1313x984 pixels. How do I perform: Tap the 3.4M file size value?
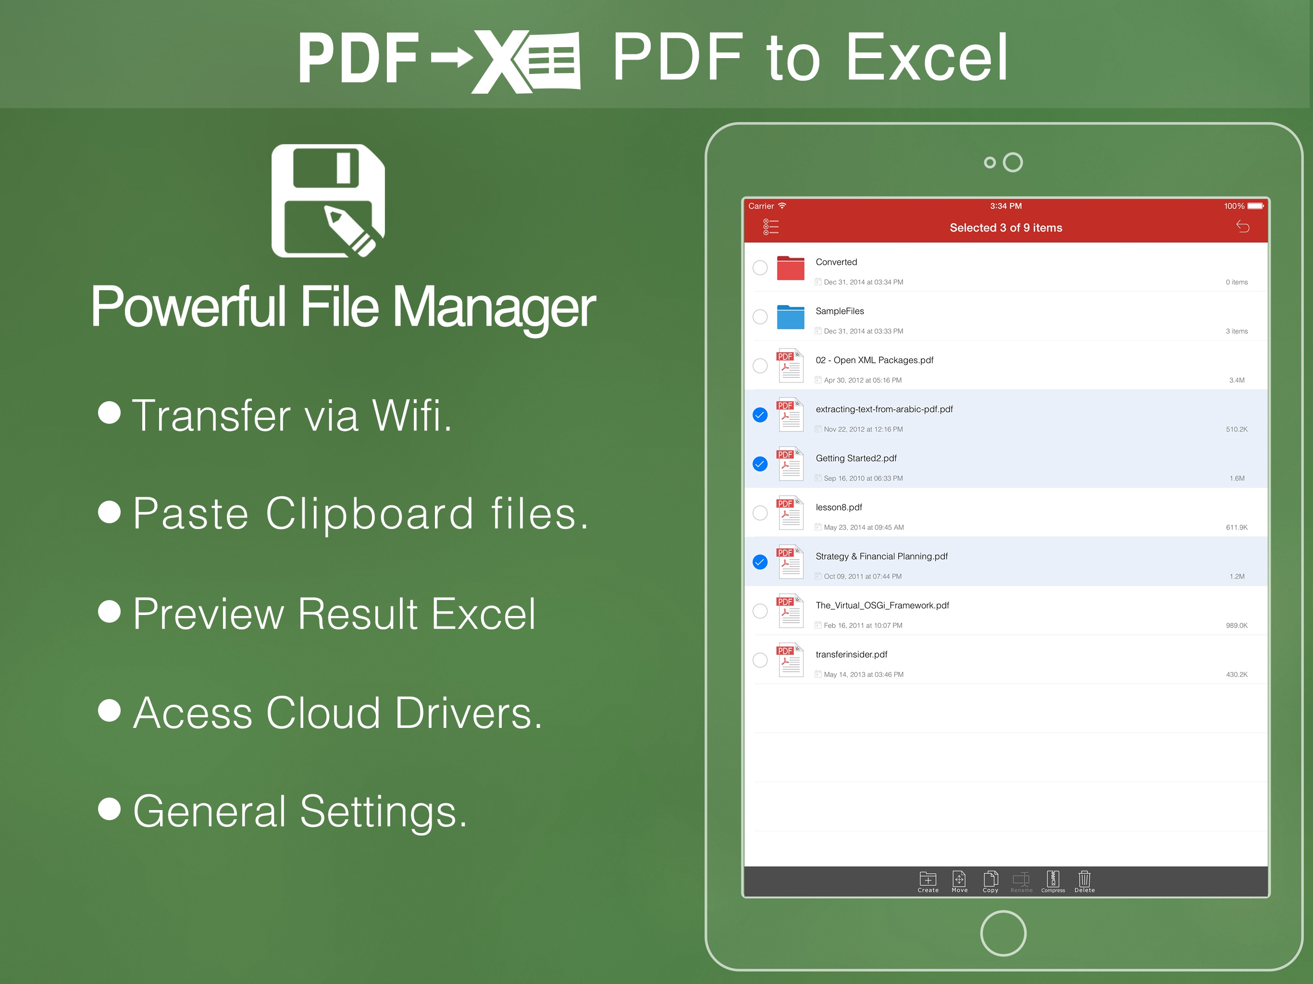pos(1237,380)
